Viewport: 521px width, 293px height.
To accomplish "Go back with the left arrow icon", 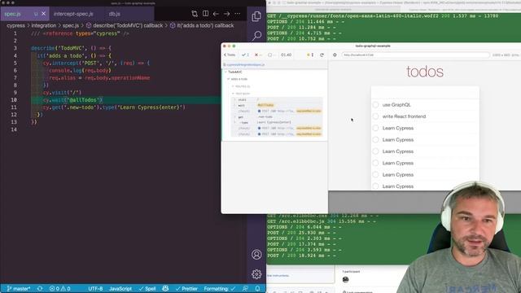I will (x=216, y=14).
